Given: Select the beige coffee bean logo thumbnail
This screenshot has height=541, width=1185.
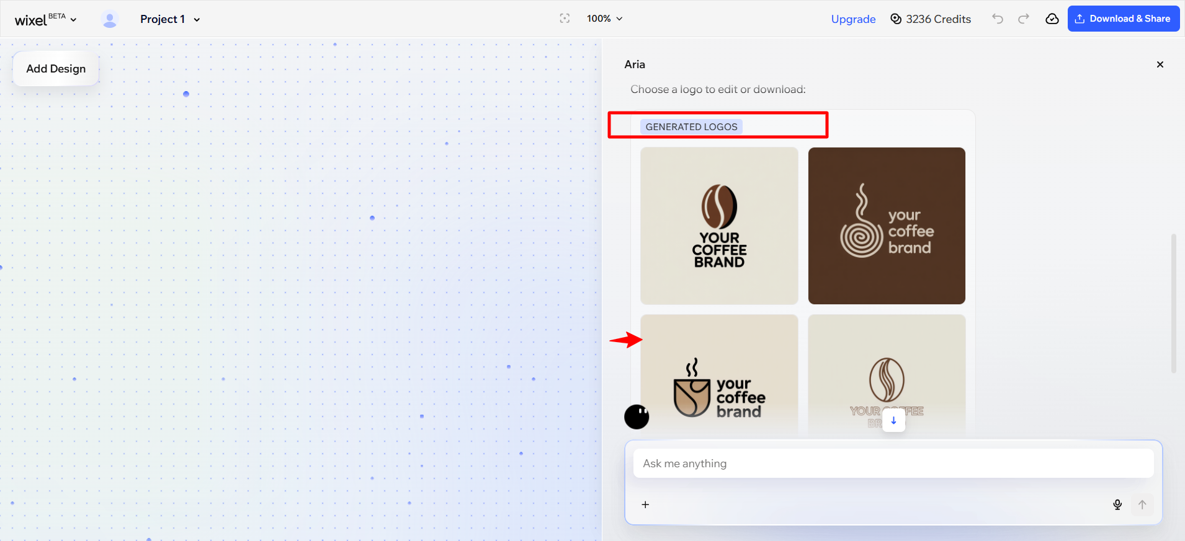Looking at the screenshot, I should click(719, 226).
